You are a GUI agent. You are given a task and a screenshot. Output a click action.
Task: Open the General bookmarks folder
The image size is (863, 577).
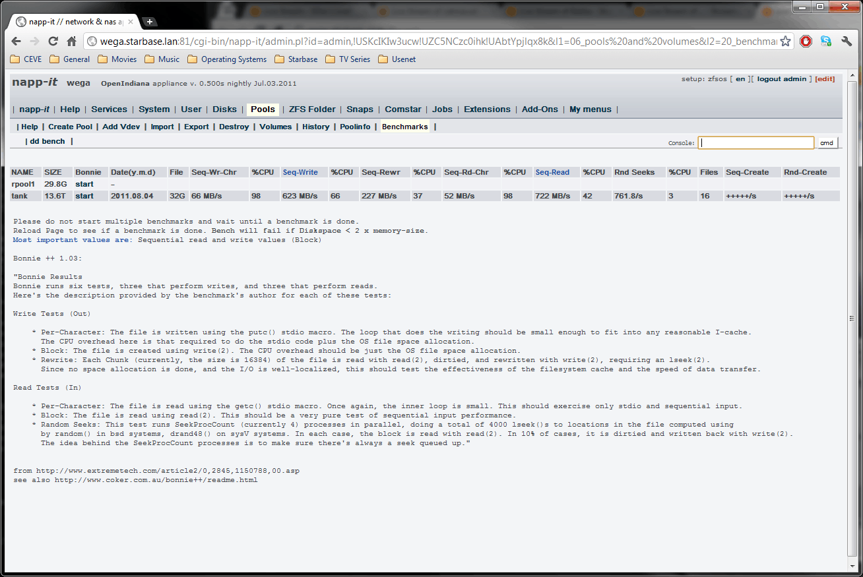[70, 59]
